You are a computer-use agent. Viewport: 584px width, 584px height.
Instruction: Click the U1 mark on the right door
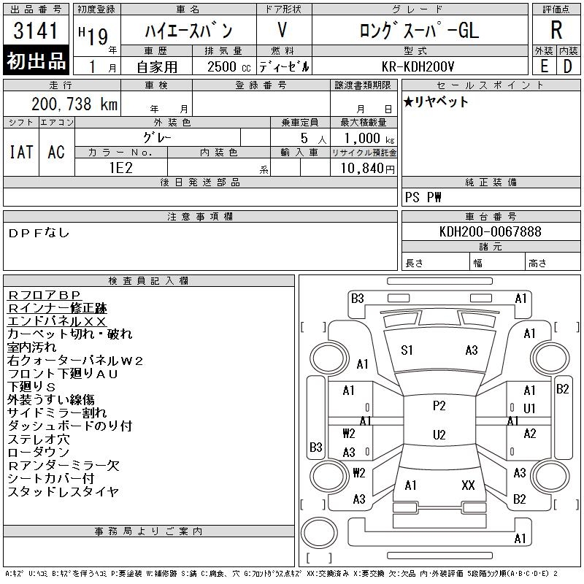(529, 409)
